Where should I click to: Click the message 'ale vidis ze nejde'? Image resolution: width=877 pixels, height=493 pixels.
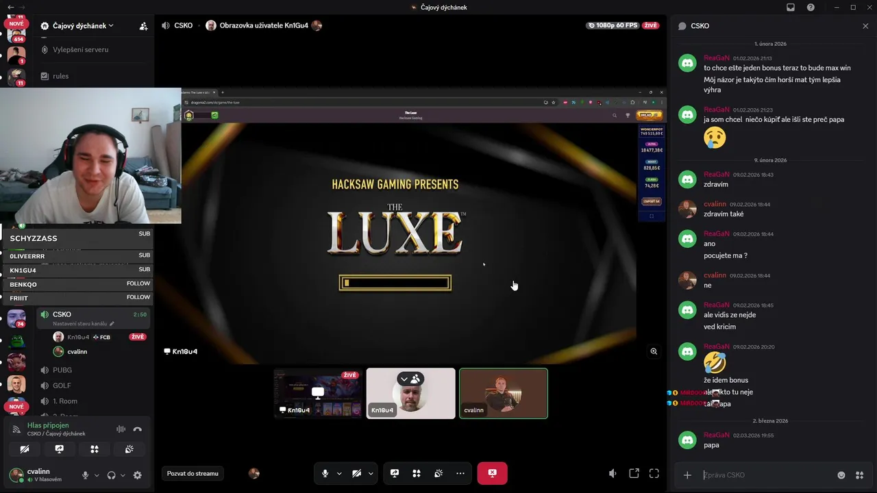[730, 315]
